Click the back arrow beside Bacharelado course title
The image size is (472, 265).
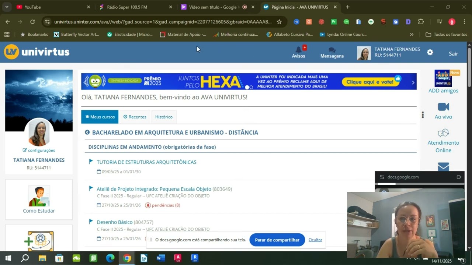pos(87,132)
